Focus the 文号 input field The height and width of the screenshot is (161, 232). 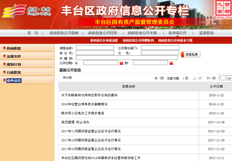point(160,53)
